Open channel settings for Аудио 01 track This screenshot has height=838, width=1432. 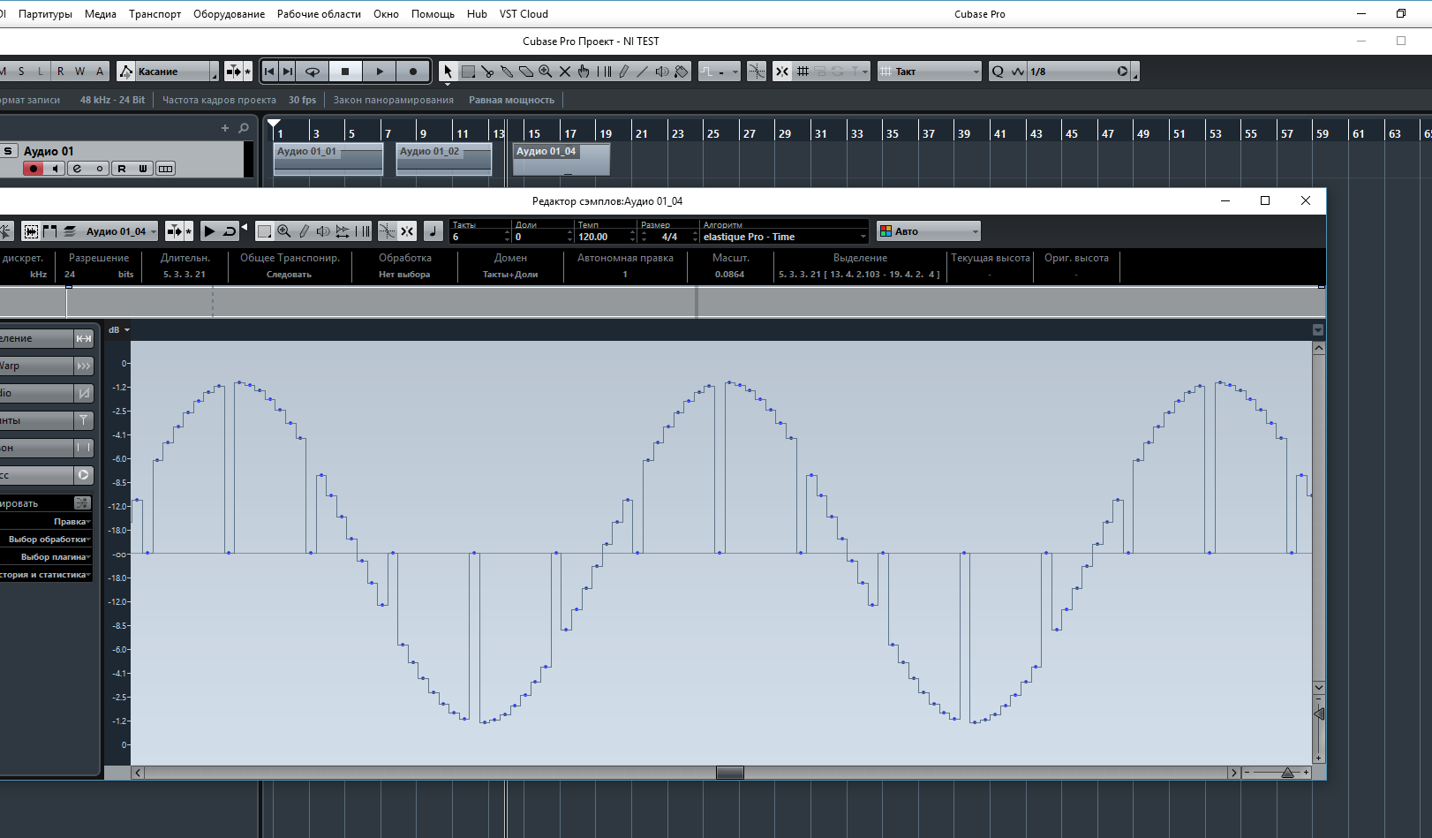click(77, 169)
